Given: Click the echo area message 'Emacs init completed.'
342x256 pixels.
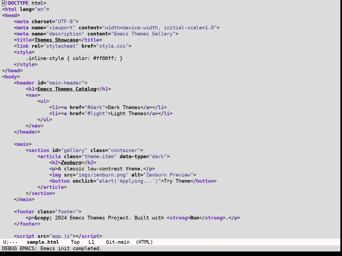Looking at the screenshot, I should [71, 249].
